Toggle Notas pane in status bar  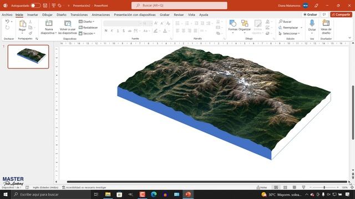(x=262, y=187)
